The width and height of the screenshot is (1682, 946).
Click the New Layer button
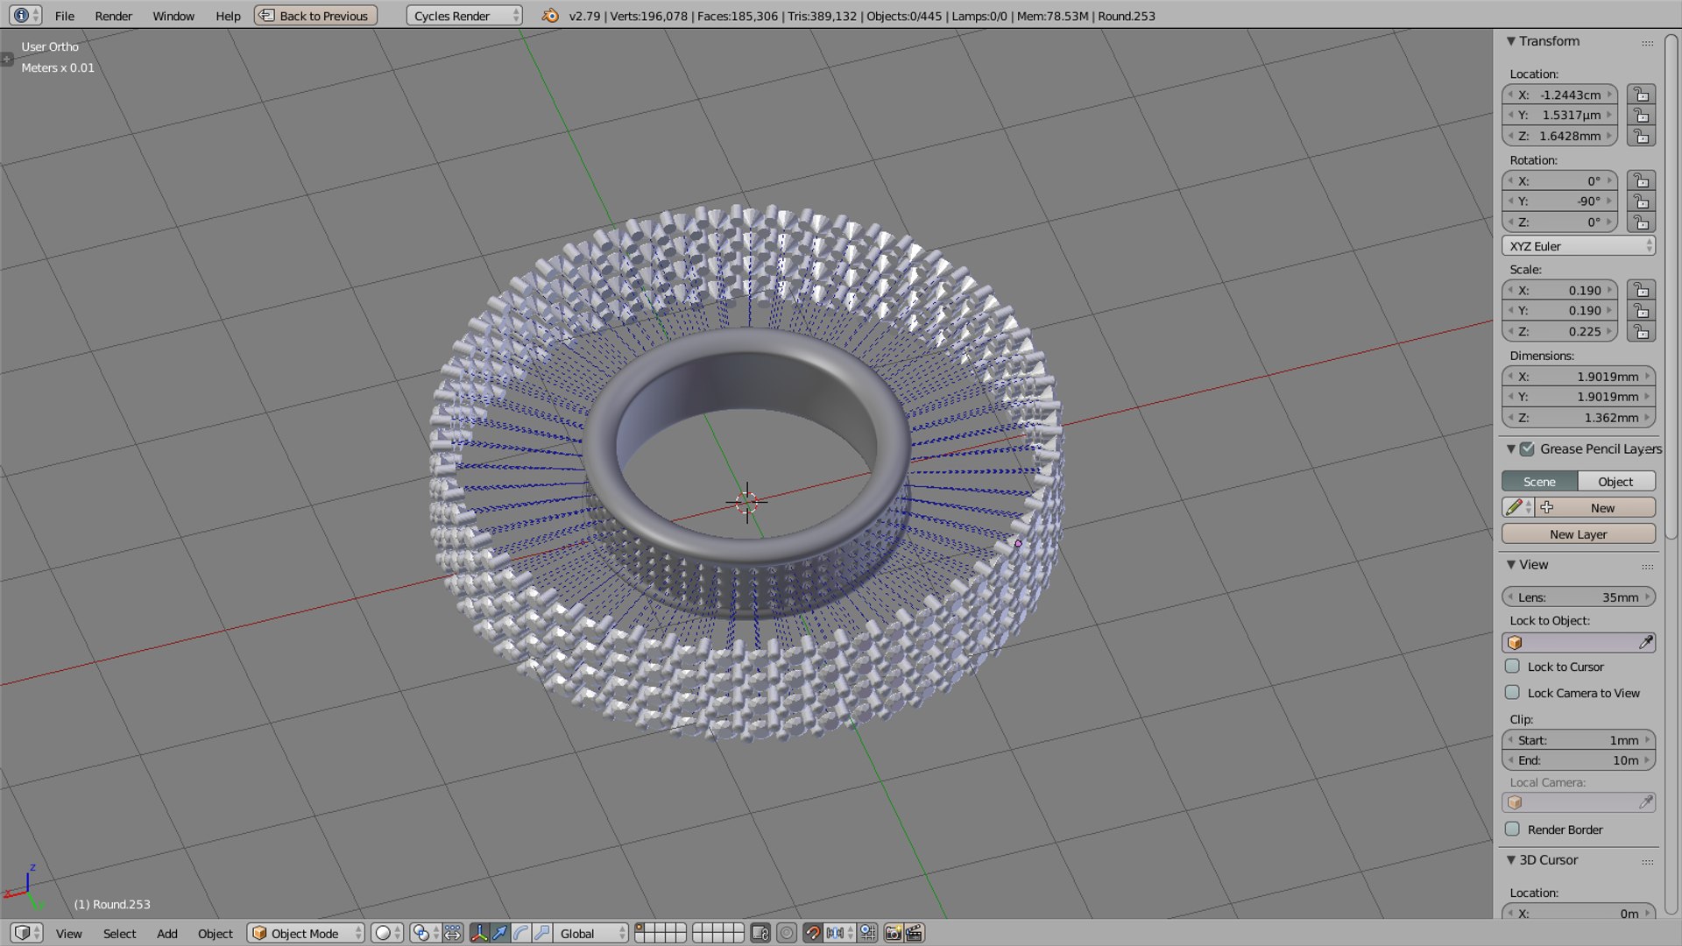point(1579,534)
